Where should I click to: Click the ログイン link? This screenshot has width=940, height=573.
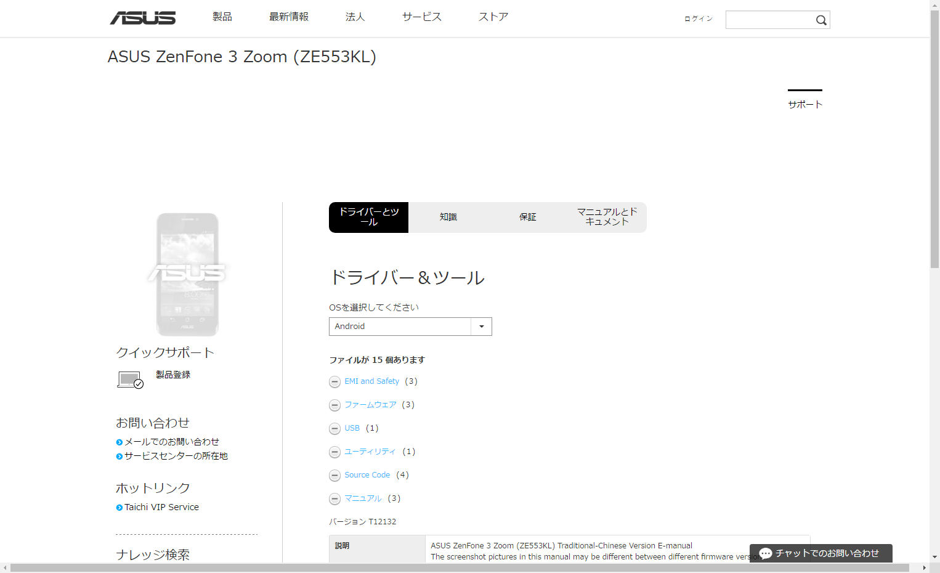click(x=699, y=18)
